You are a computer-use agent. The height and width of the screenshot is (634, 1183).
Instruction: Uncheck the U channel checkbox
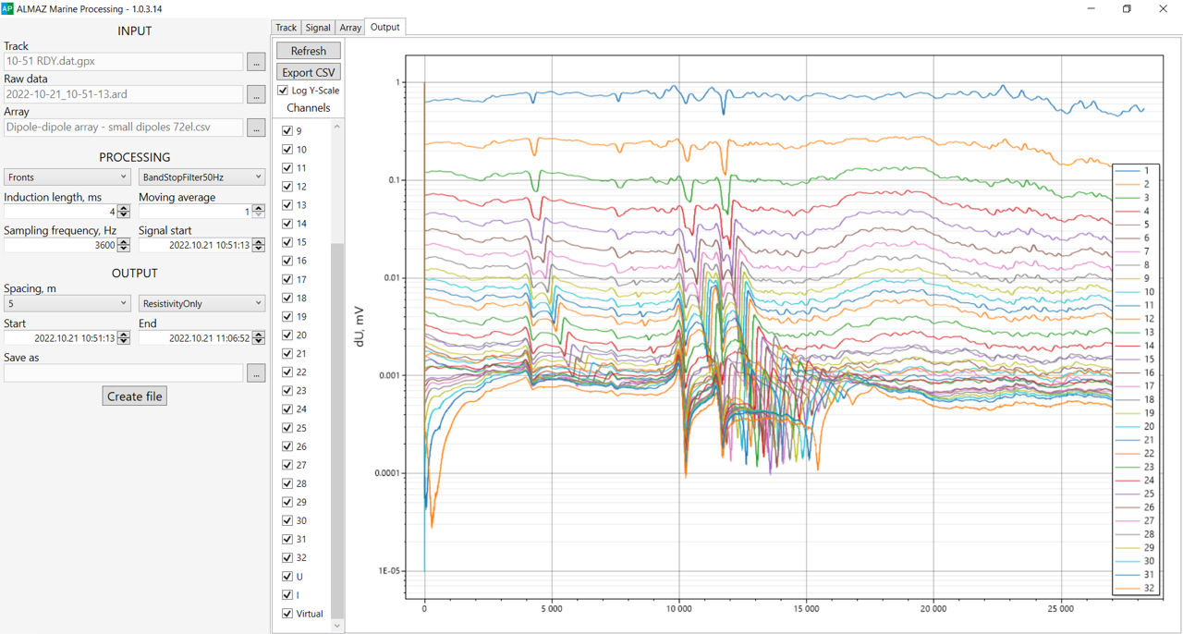point(287,577)
